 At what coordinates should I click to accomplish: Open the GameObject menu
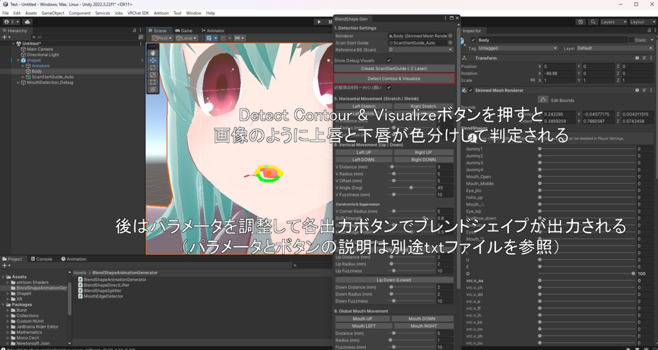pos(53,13)
